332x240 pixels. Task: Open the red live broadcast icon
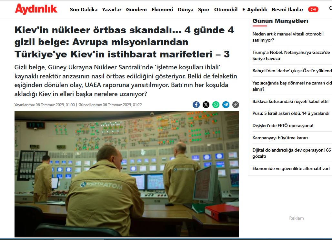click(313, 9)
